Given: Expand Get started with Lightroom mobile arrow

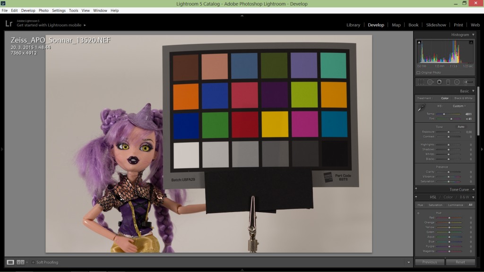Looking at the screenshot, I should coord(85,25).
